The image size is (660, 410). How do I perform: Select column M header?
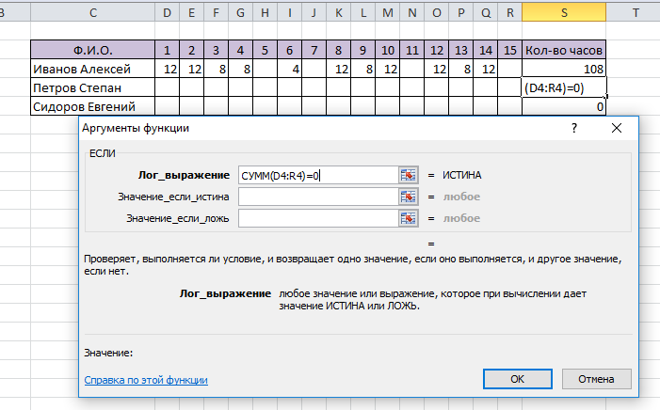tap(387, 12)
